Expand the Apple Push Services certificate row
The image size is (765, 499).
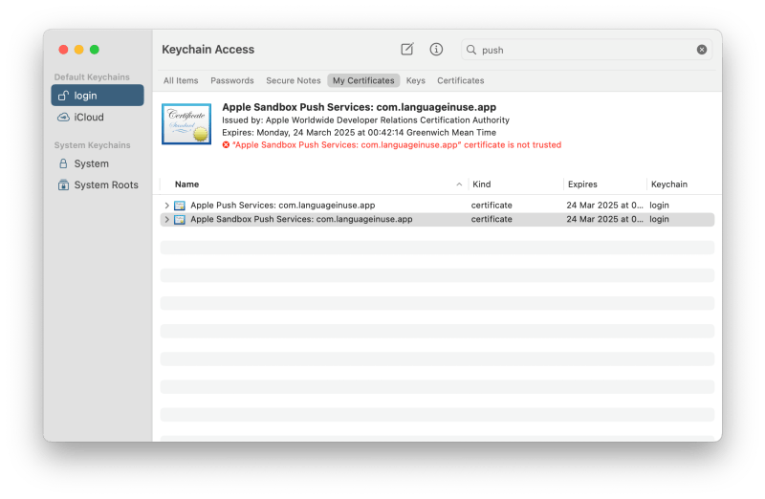pyautogui.click(x=166, y=206)
